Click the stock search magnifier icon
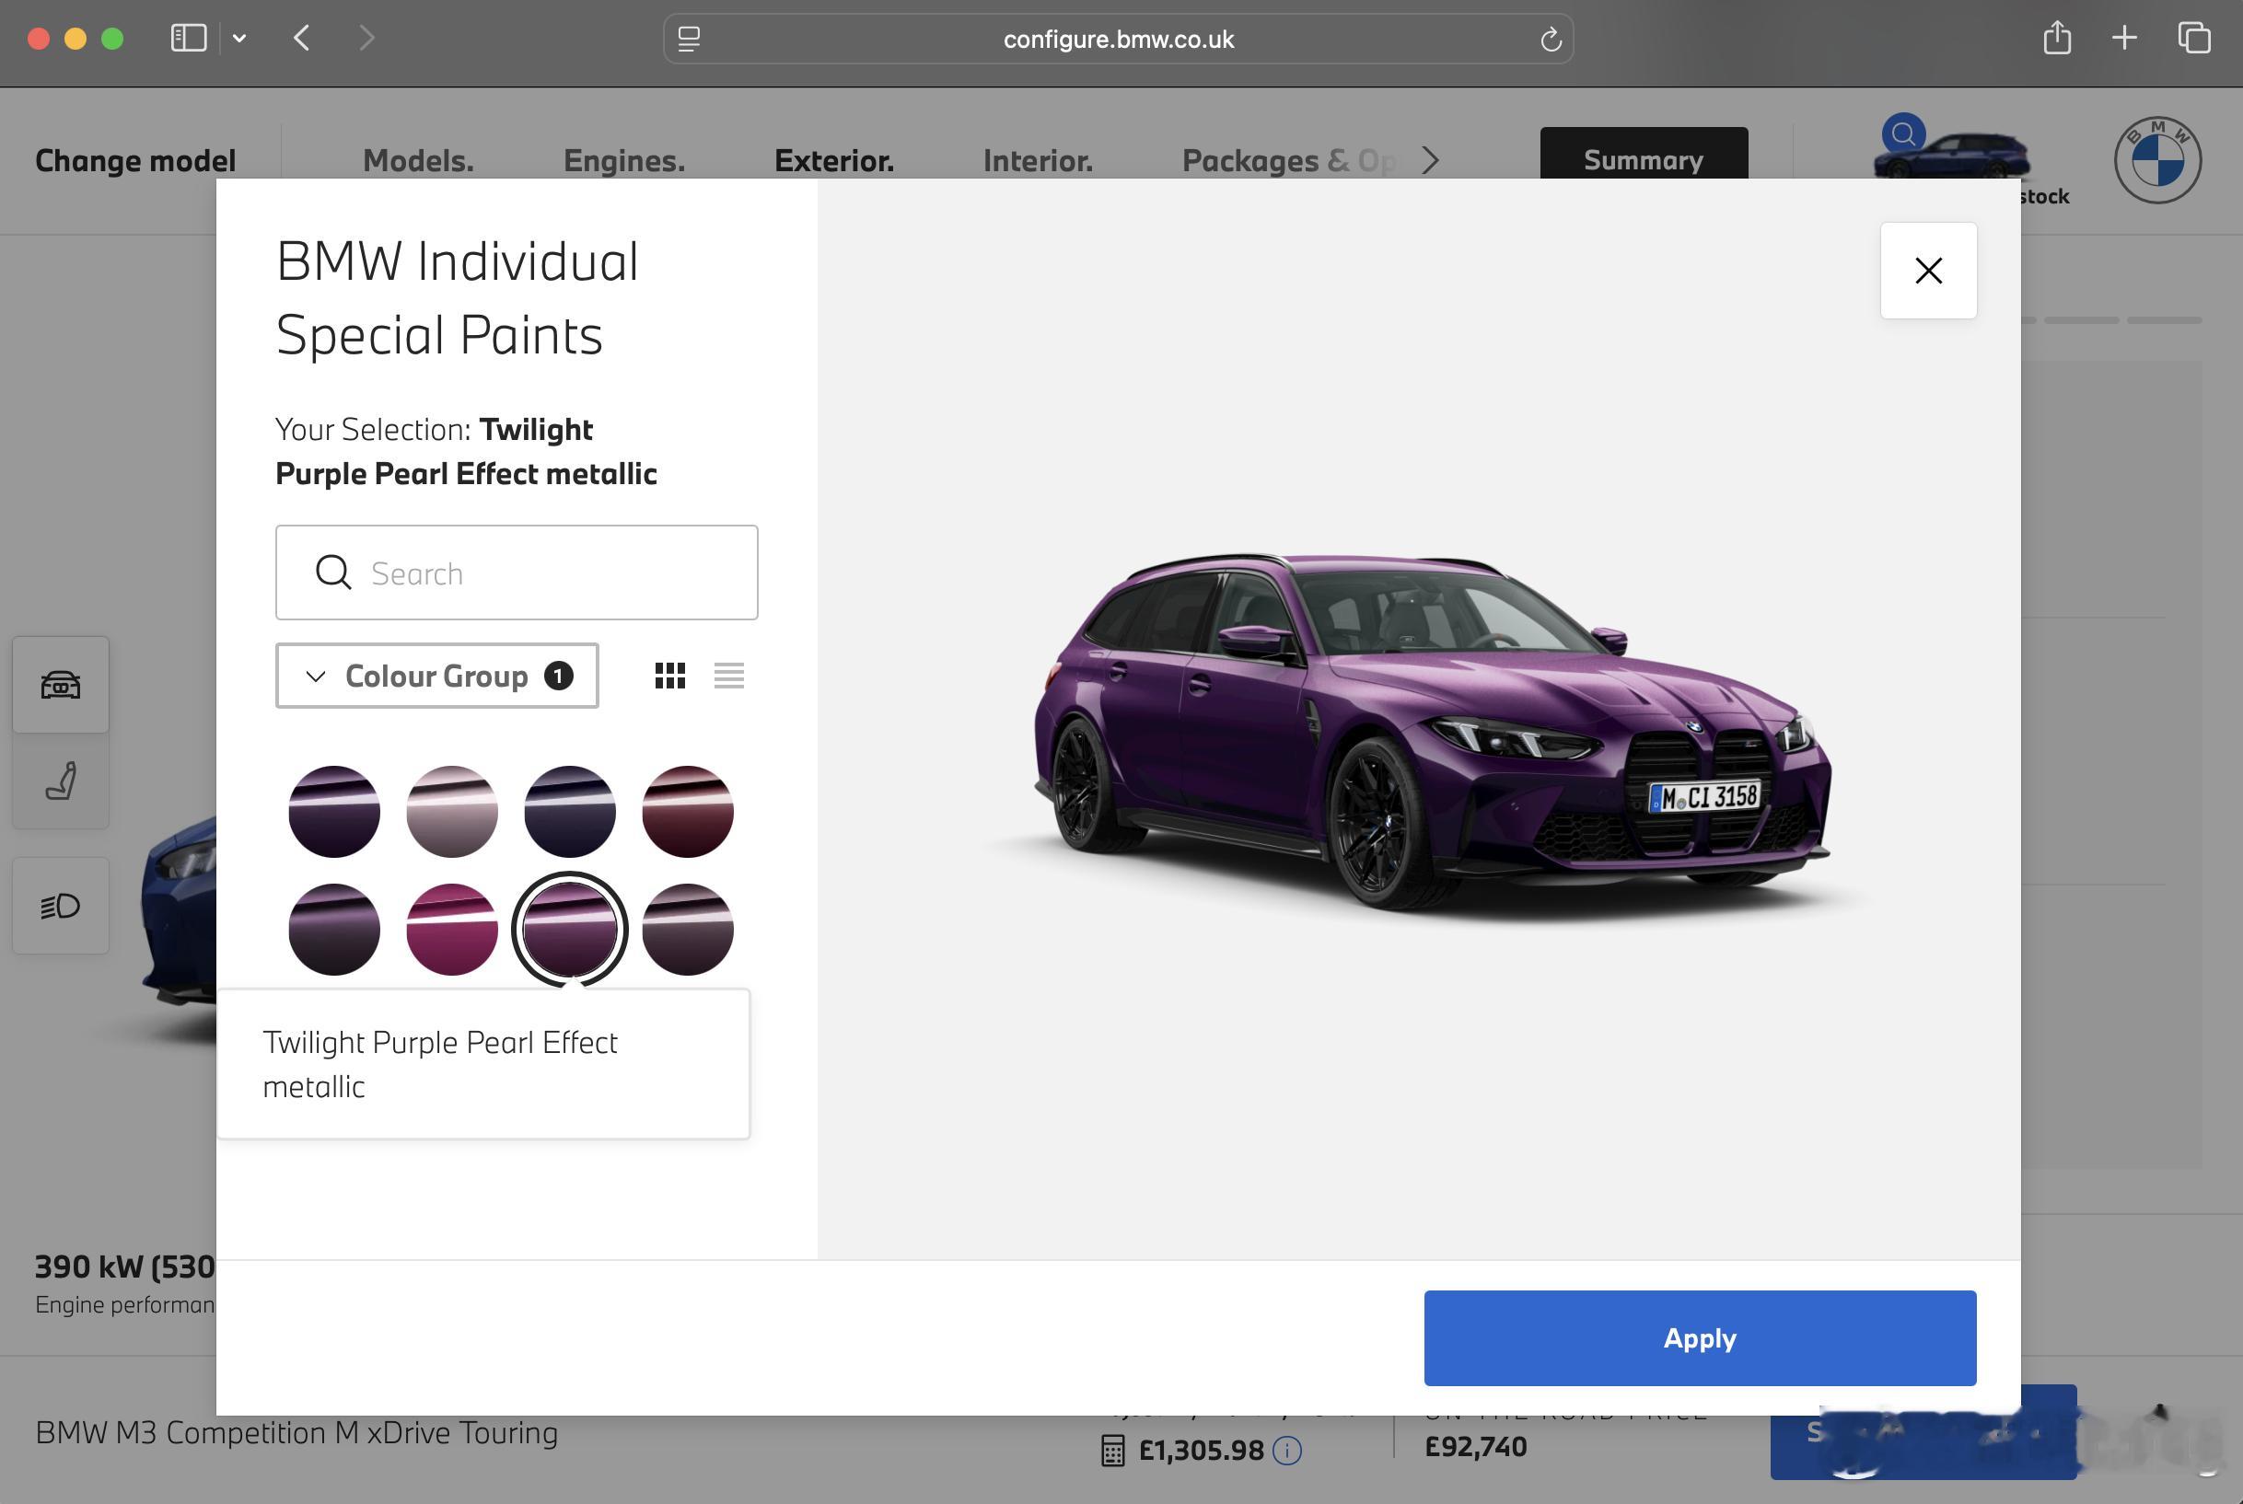The width and height of the screenshot is (2243, 1504). coord(1903,134)
